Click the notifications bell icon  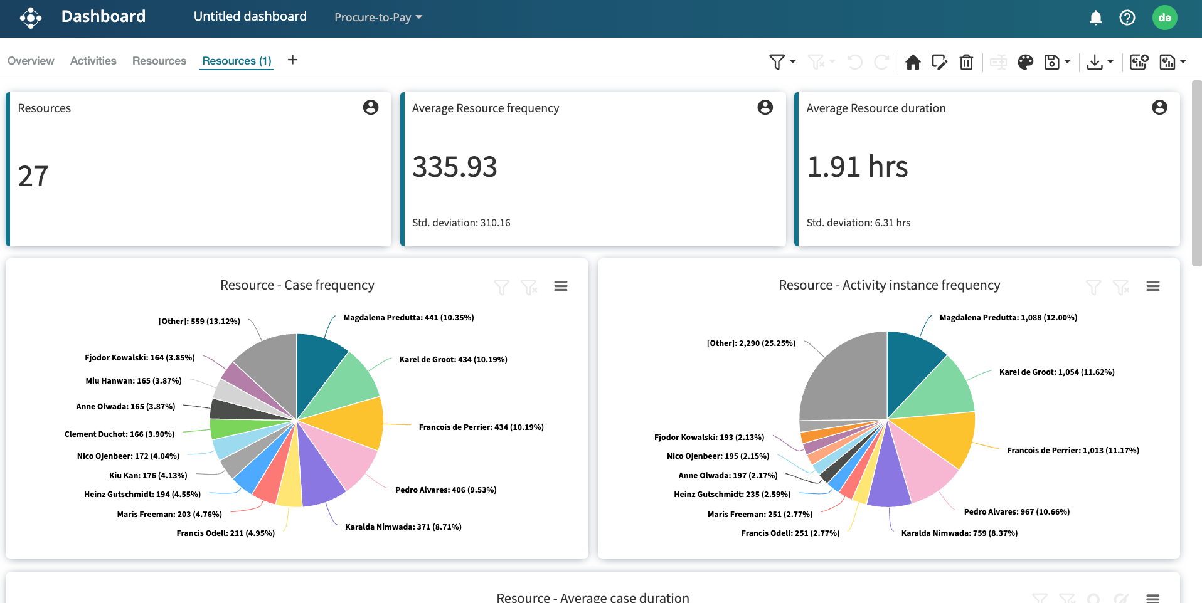click(1095, 18)
